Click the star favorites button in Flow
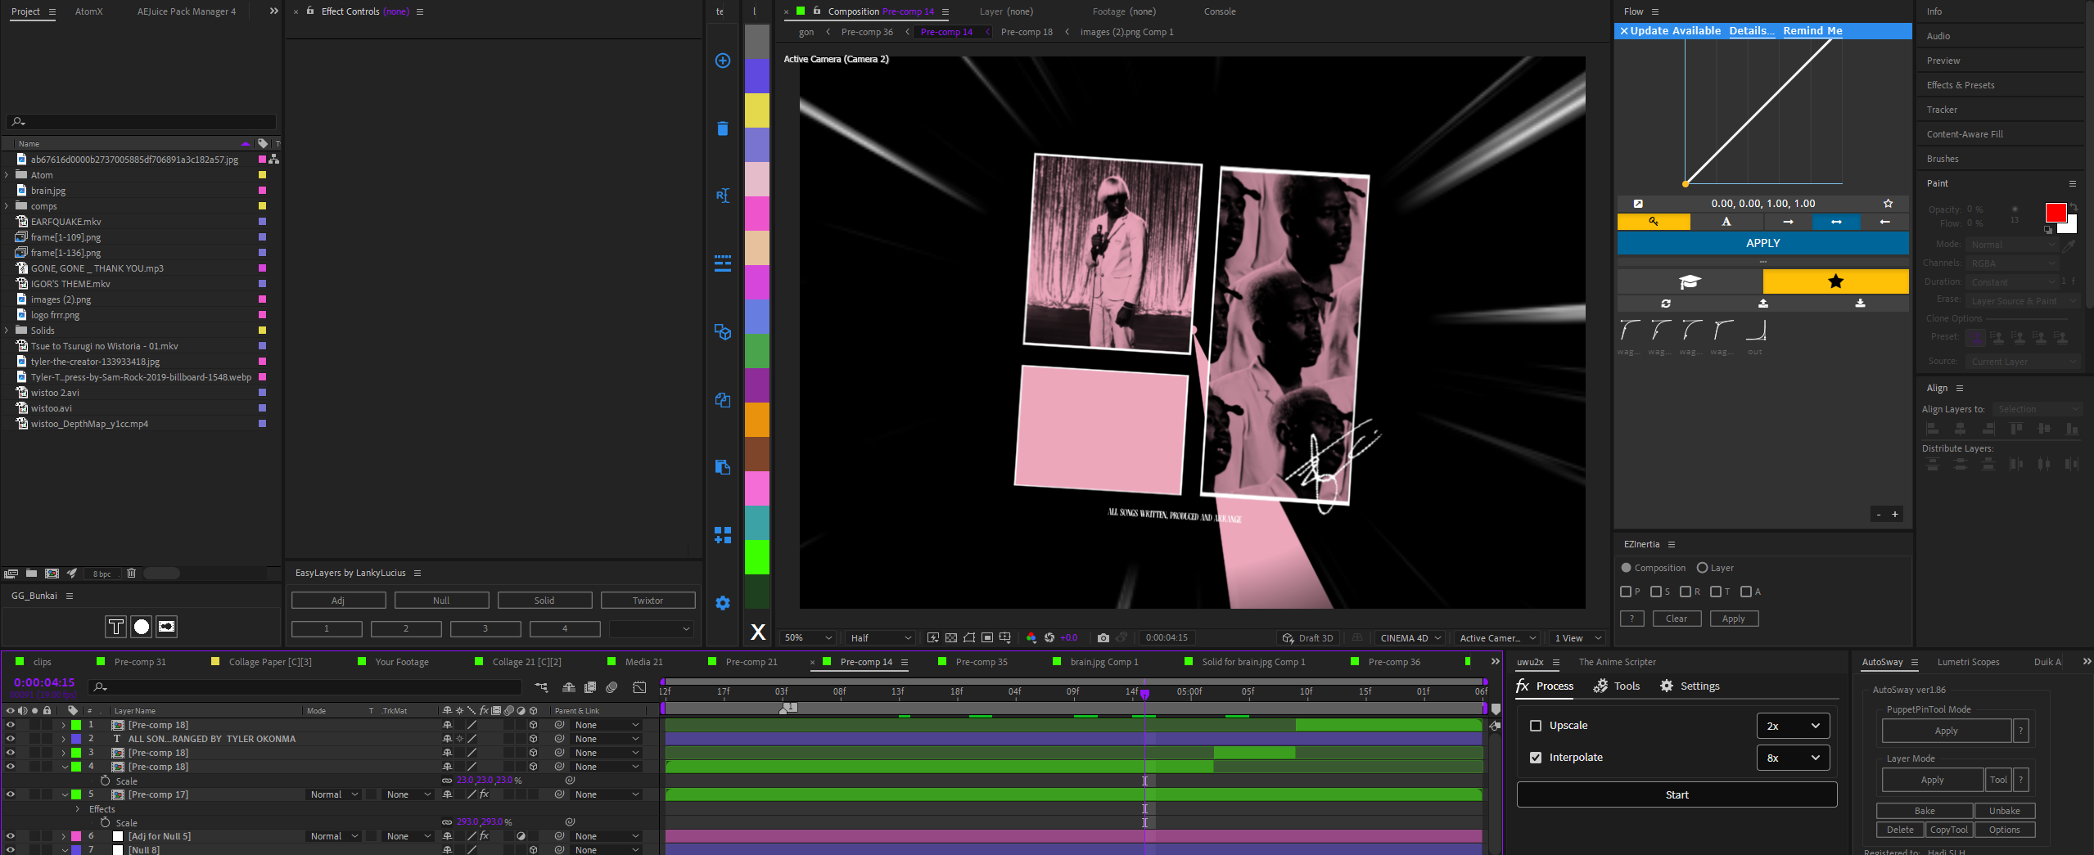This screenshot has width=2094, height=855. (1835, 281)
